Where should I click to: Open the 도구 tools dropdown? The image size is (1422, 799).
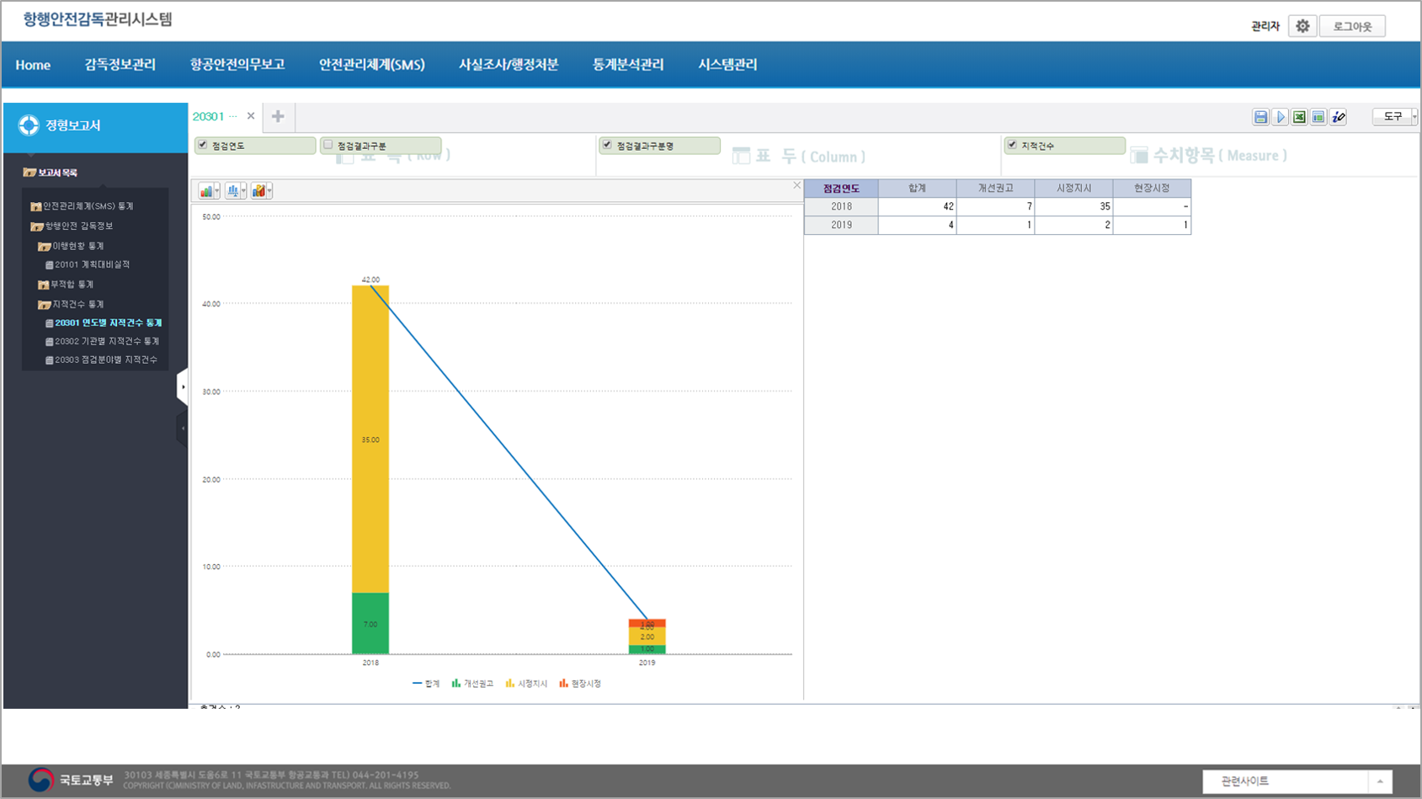1394,116
